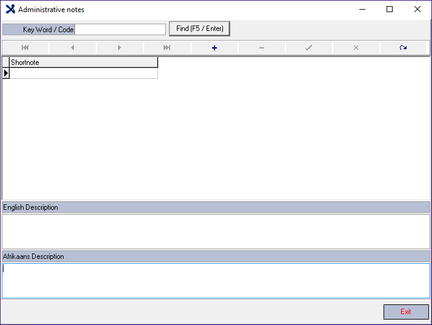Click the Shortnote column header
This screenshot has width=432, height=325.
click(x=84, y=62)
